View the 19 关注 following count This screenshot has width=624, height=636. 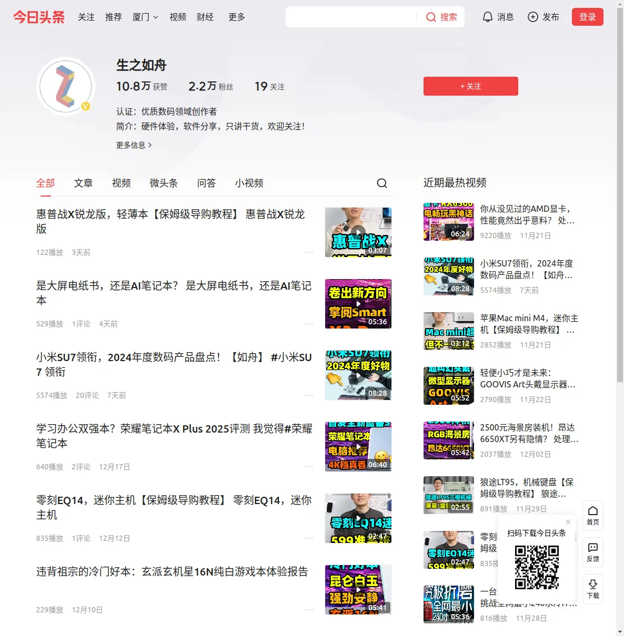[x=270, y=86]
